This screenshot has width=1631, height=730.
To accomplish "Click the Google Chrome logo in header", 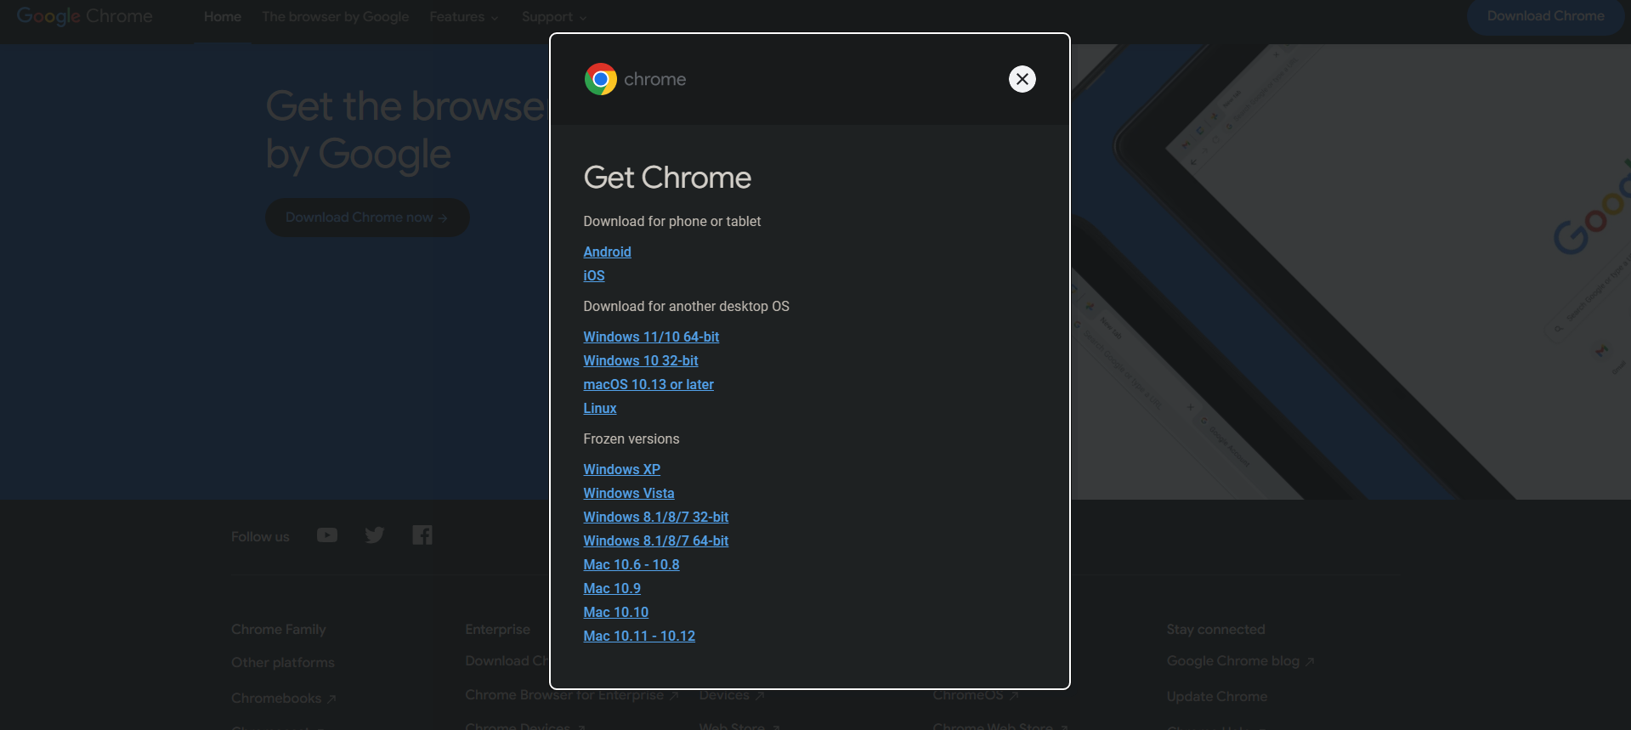I will click(85, 16).
